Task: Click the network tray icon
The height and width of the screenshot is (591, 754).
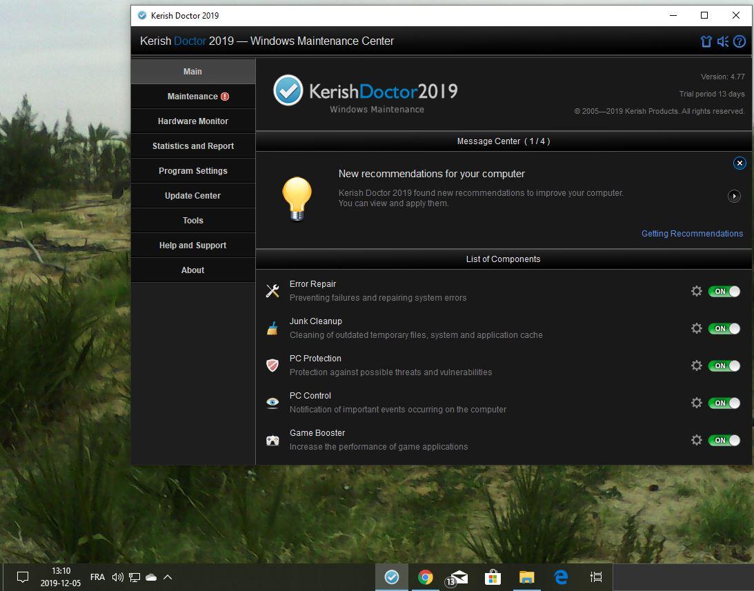Action: pos(135,577)
